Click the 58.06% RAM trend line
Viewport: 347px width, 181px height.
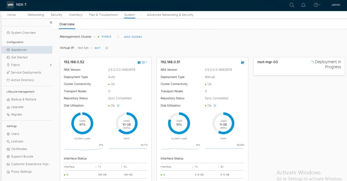coord(225,149)
